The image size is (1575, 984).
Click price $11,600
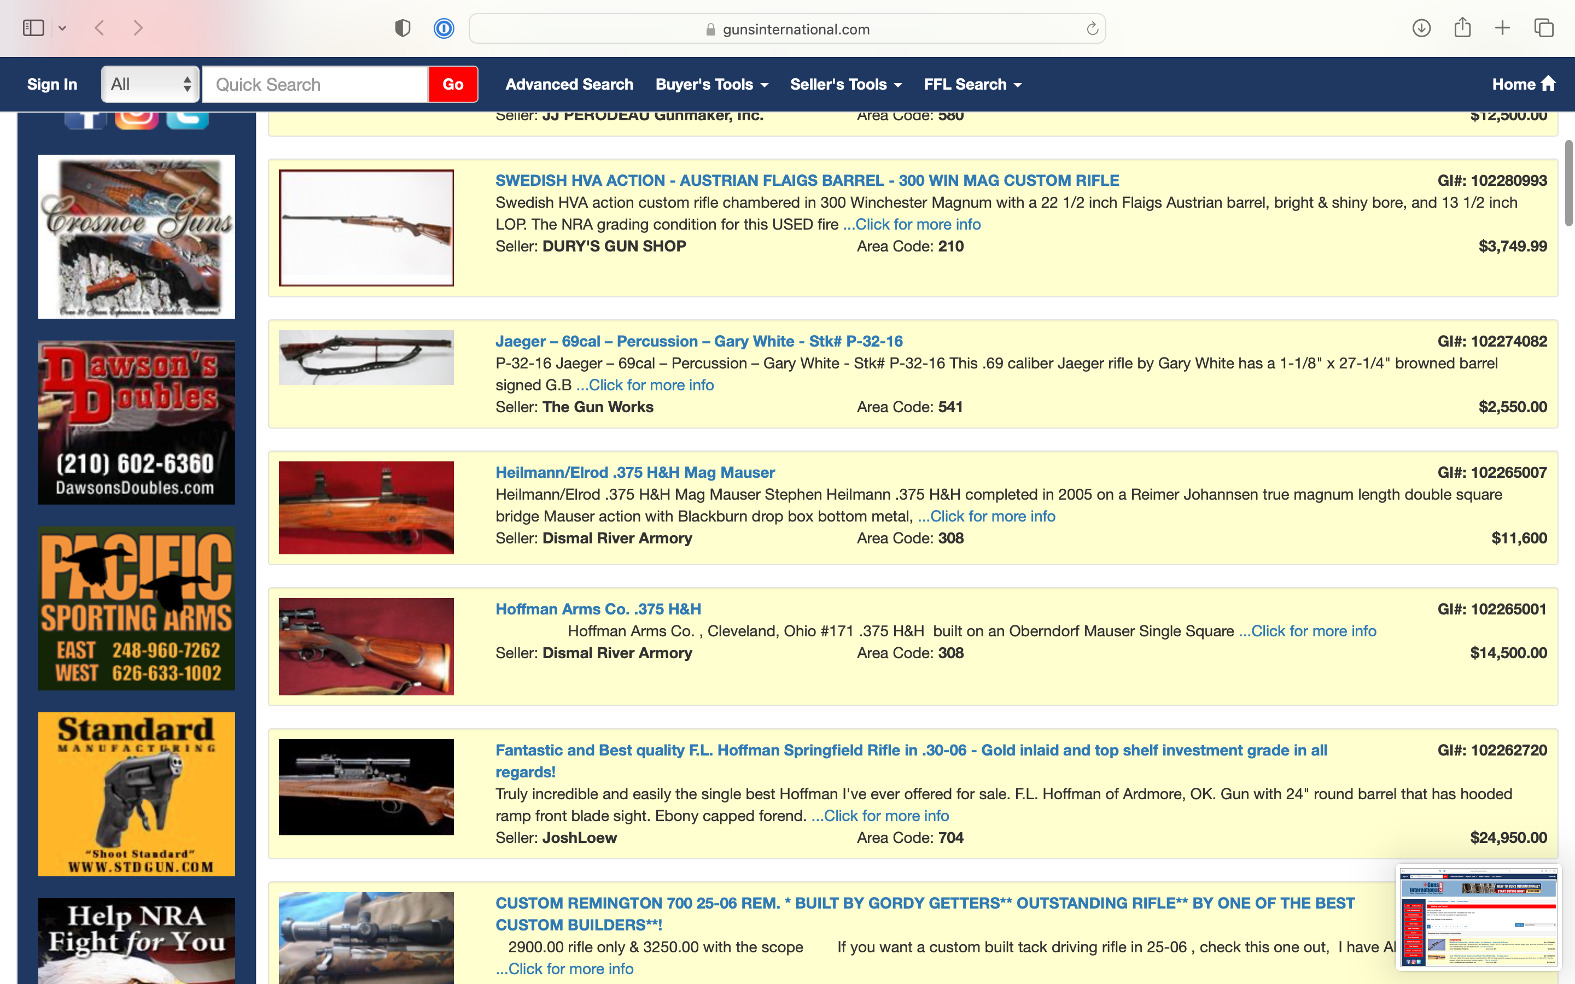[1519, 538]
